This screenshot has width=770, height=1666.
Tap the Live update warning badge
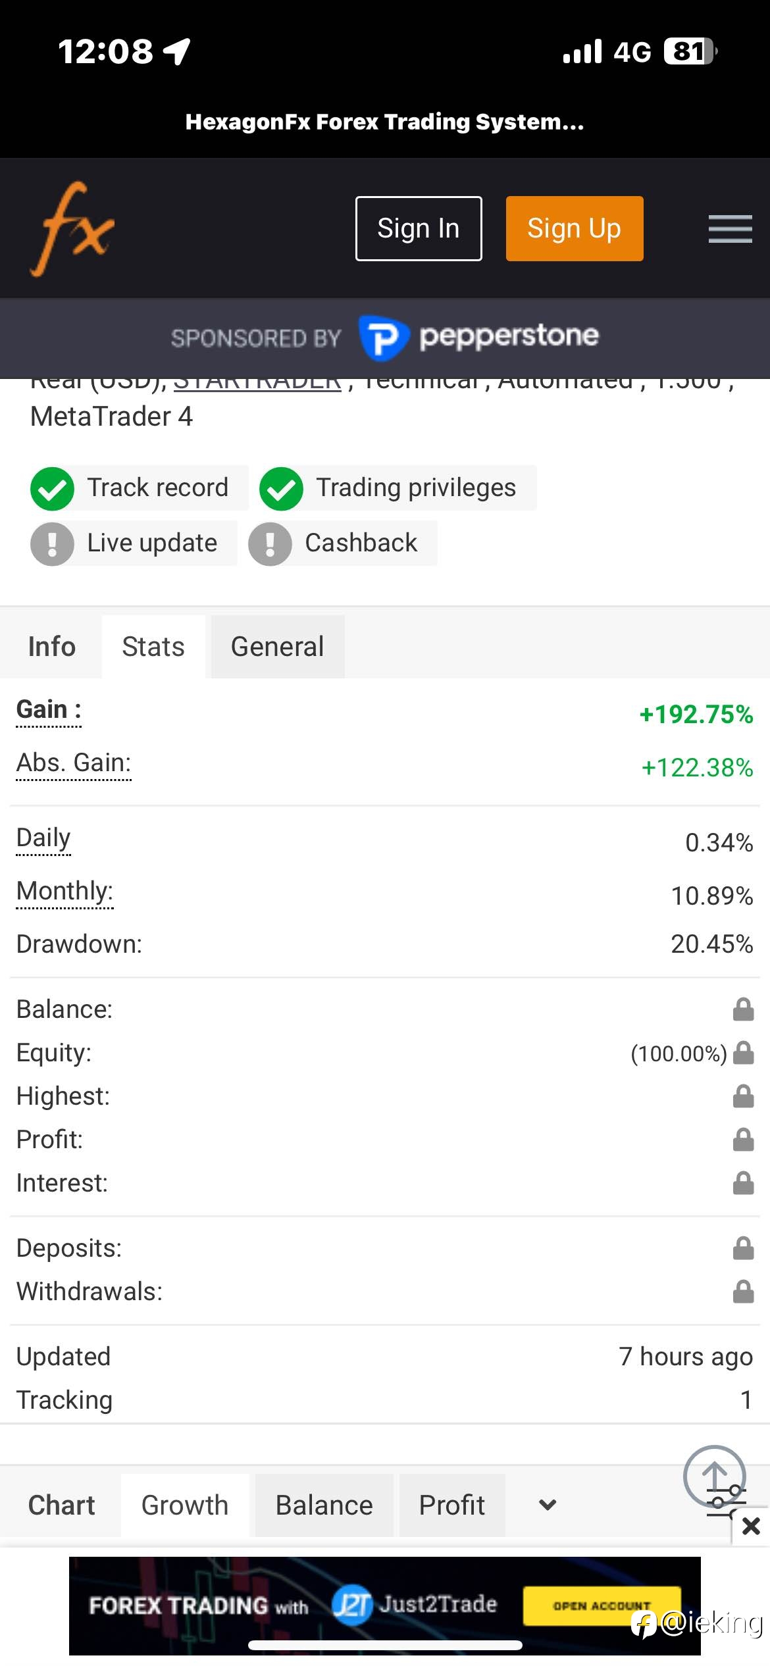click(52, 543)
